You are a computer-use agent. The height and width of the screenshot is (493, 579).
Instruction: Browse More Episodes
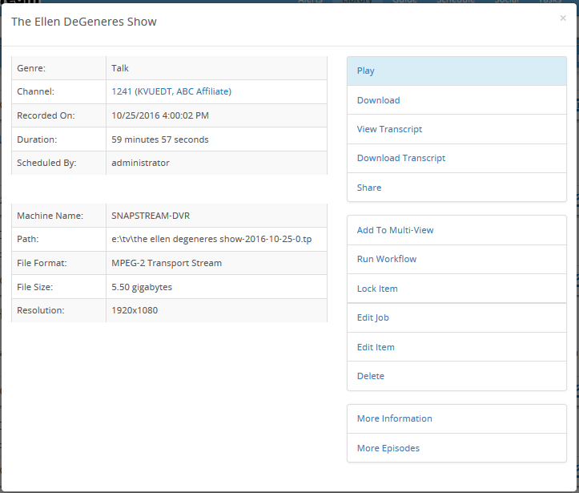pyautogui.click(x=456, y=448)
